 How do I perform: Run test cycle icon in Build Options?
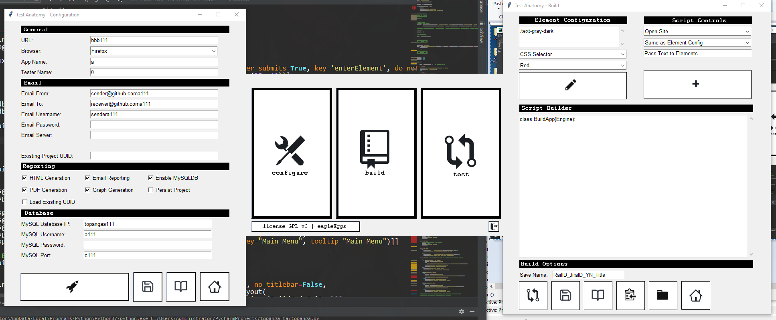coord(533,296)
